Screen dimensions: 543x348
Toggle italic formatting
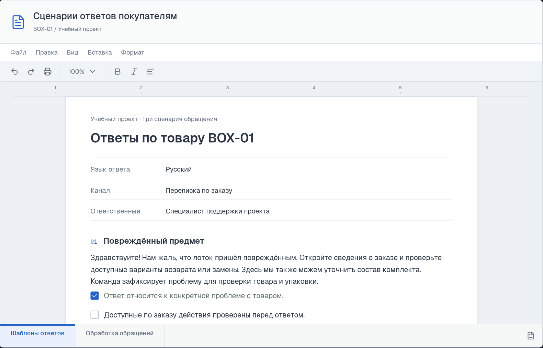[134, 71]
